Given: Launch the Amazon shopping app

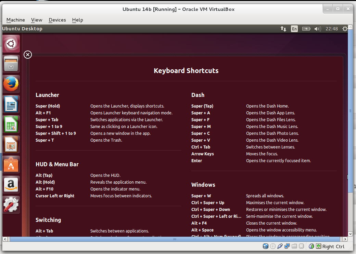Looking at the screenshot, I should (x=11, y=184).
